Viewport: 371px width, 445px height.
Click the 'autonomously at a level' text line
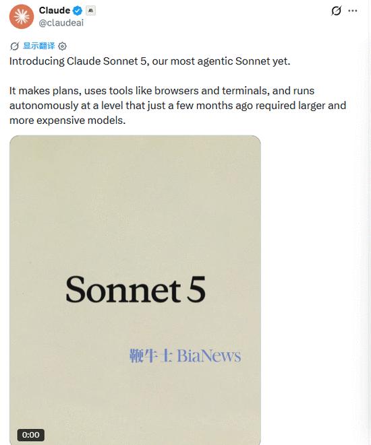tap(177, 106)
